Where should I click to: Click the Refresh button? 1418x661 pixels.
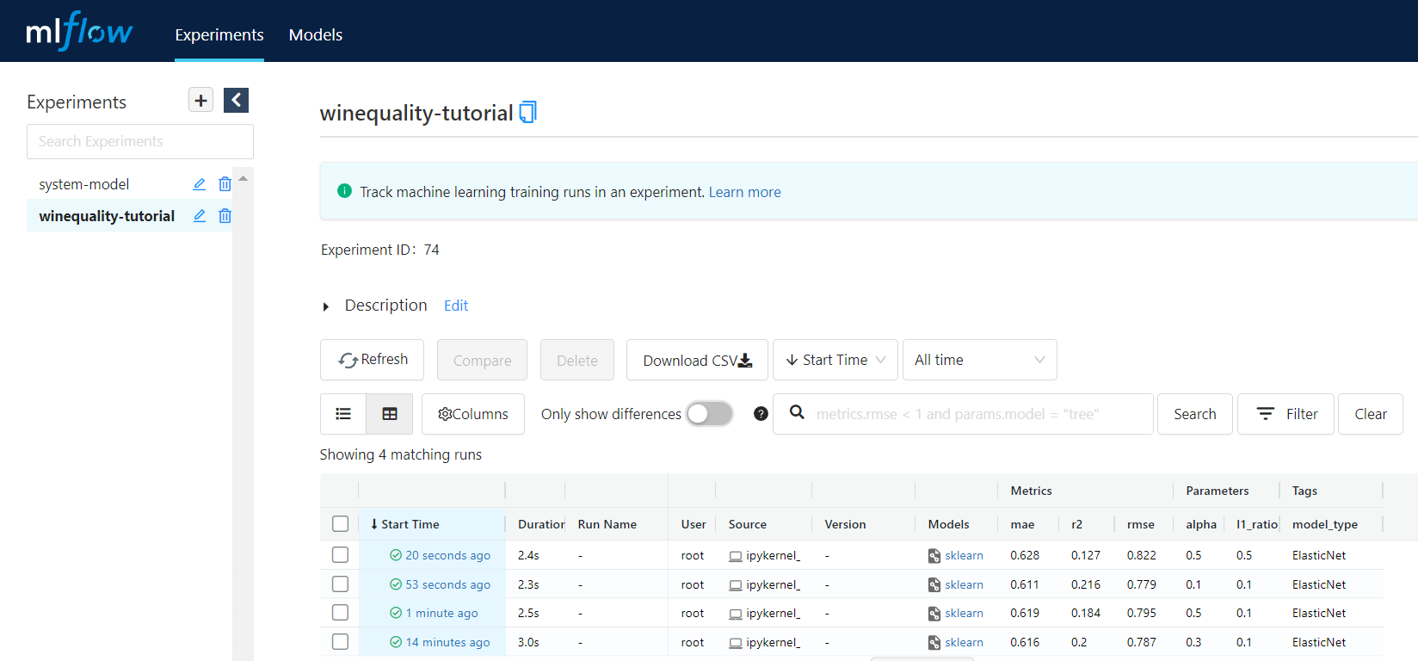[373, 360]
